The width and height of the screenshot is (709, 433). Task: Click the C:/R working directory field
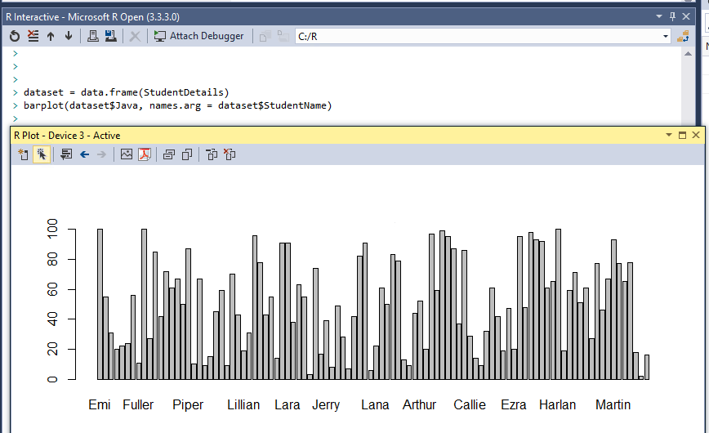[478, 36]
